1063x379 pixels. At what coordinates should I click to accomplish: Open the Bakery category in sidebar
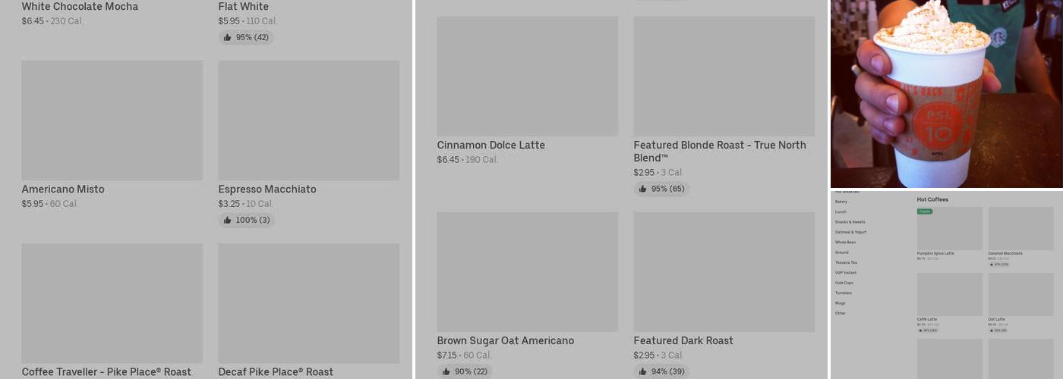(841, 202)
